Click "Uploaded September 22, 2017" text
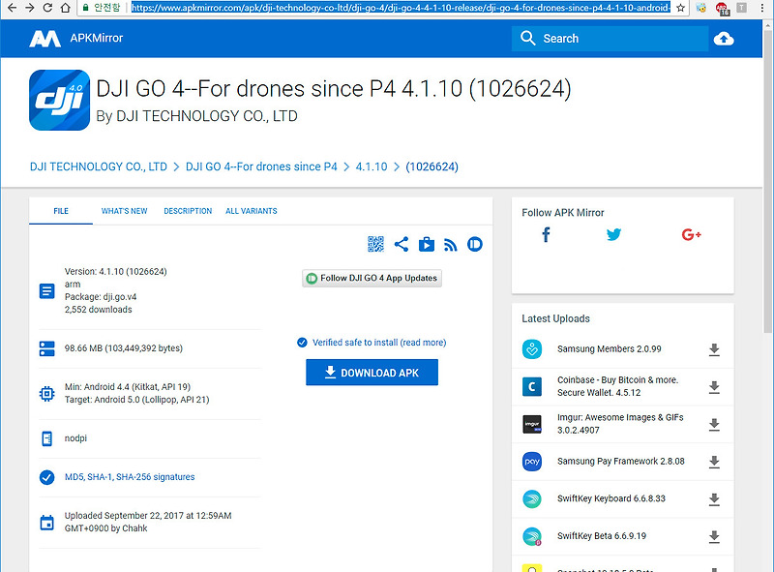 point(124,516)
